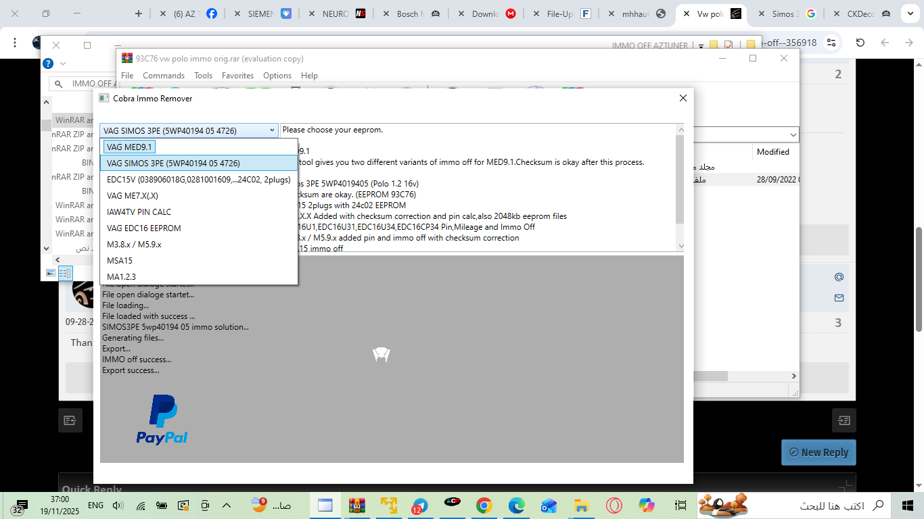Switch to the Simos 3 Google tab
924x519 pixels.
787,14
